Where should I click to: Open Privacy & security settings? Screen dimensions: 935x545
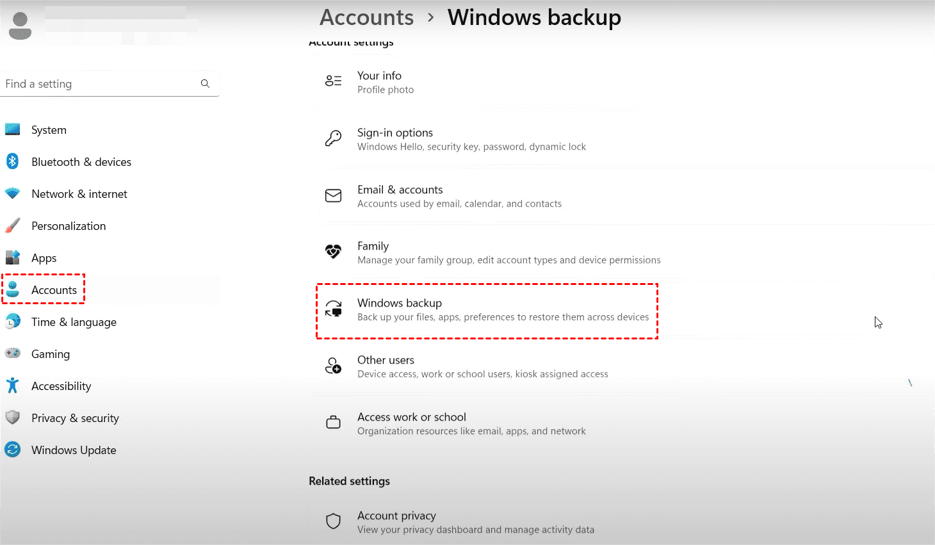pos(75,418)
